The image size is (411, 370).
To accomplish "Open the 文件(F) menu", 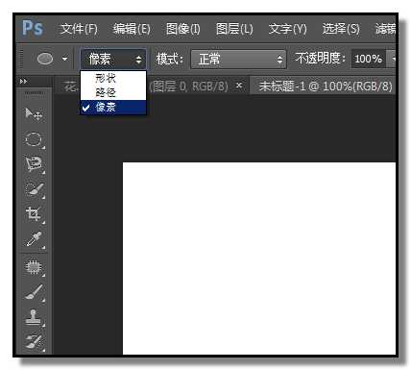I will tap(79, 29).
